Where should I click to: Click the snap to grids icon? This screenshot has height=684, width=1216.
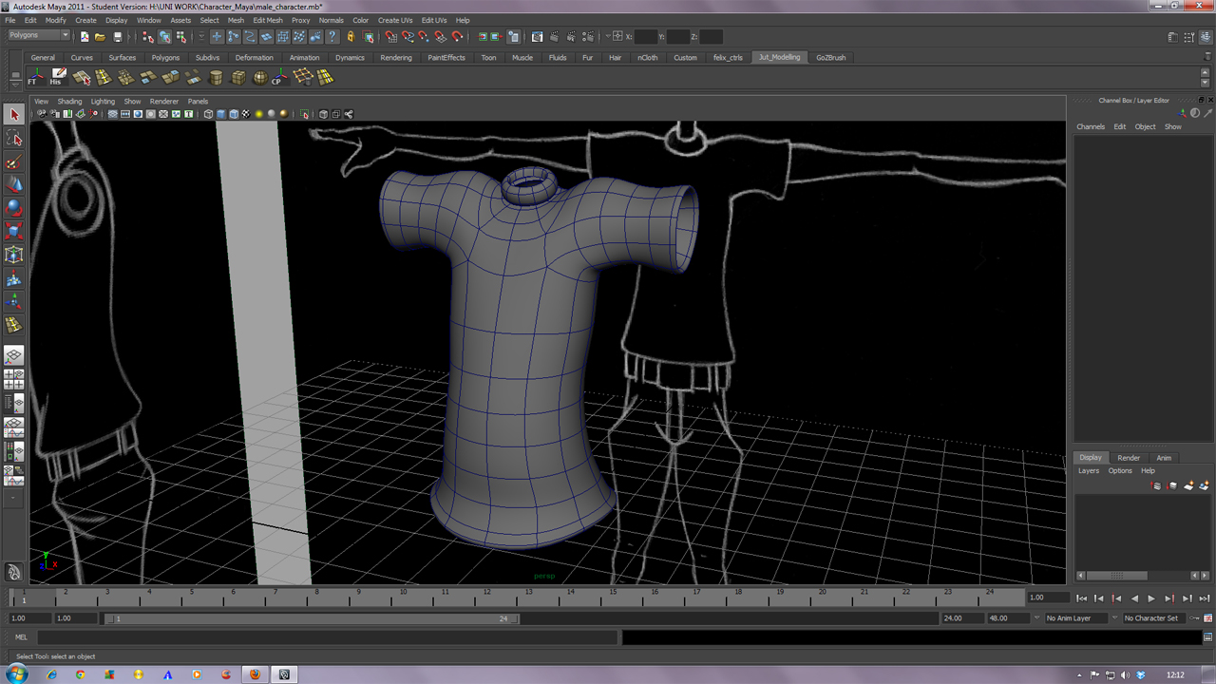tap(391, 37)
